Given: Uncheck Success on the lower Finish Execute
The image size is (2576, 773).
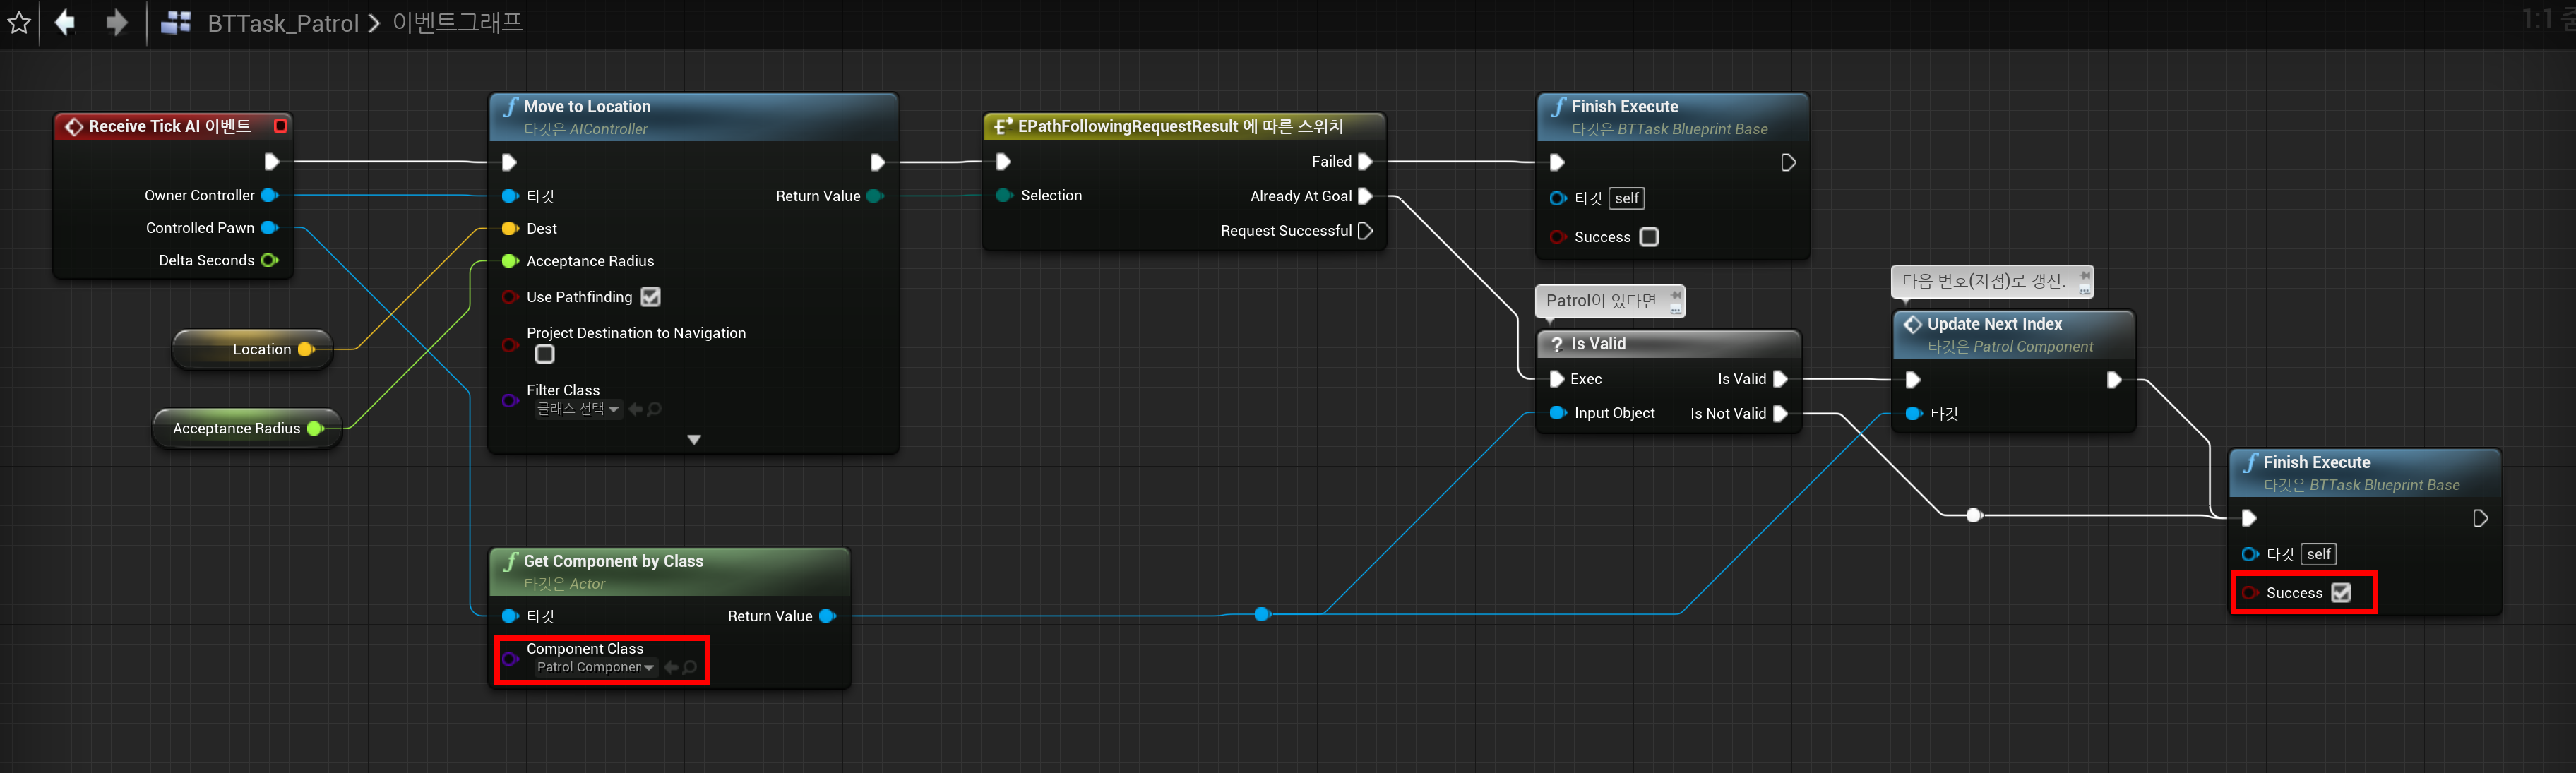Looking at the screenshot, I should (2341, 593).
